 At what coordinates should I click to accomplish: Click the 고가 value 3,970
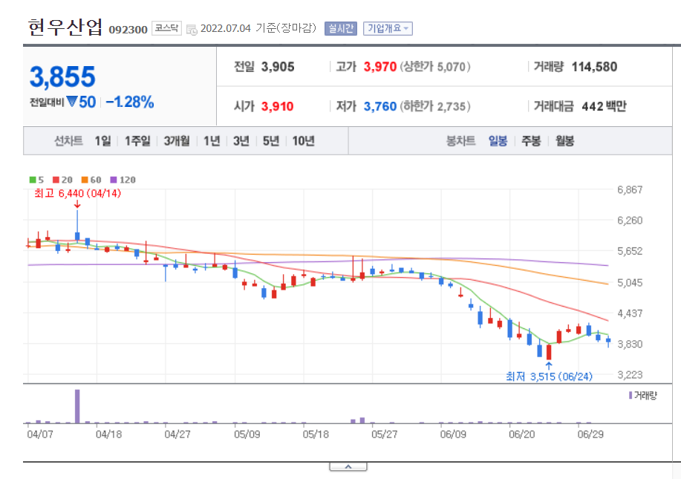pos(380,67)
